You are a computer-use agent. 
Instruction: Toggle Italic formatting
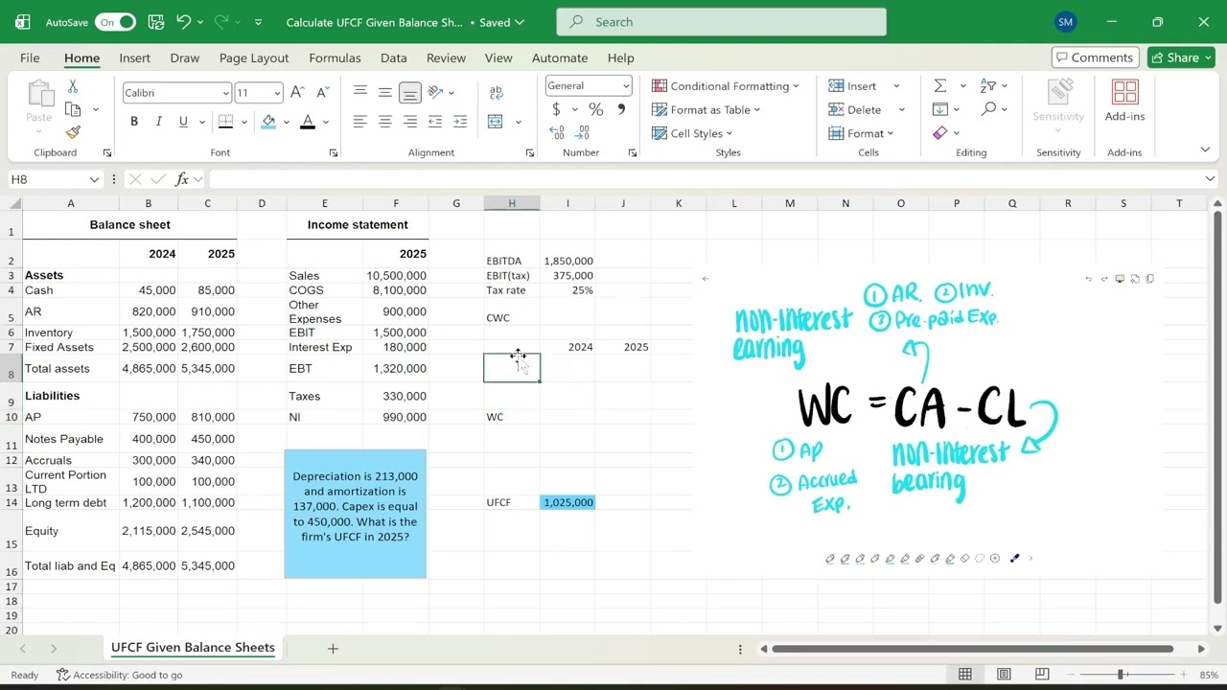159,122
